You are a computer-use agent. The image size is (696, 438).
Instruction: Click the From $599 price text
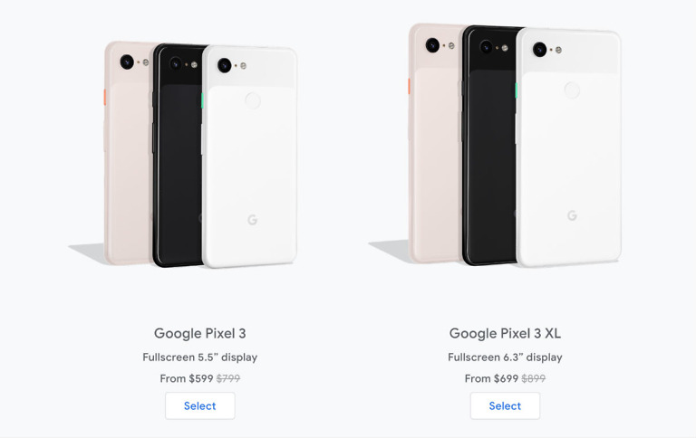coord(187,378)
